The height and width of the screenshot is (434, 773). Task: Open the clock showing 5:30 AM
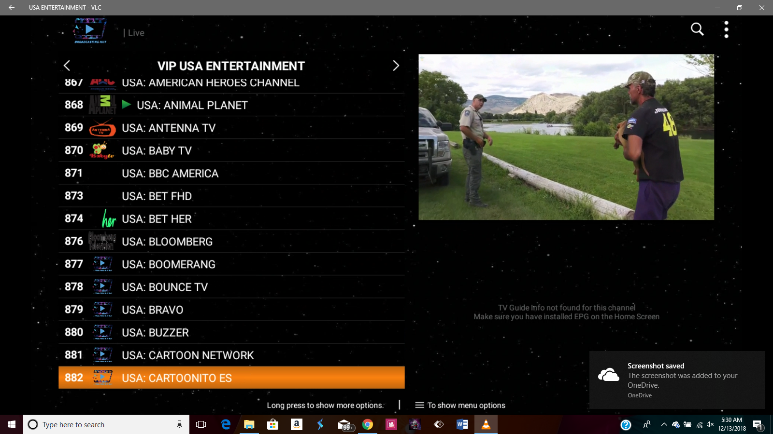pyautogui.click(x=731, y=424)
